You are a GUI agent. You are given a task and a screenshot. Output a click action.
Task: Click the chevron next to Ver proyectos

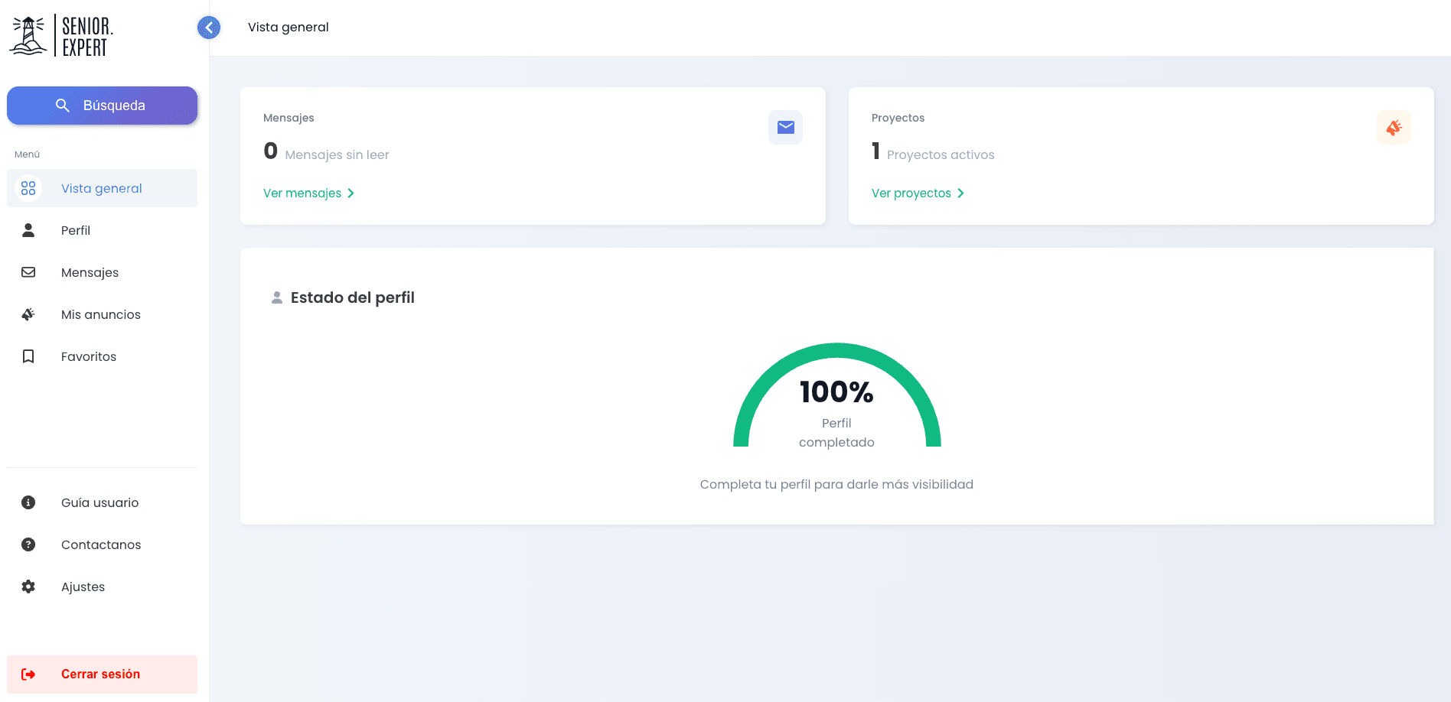tap(960, 193)
